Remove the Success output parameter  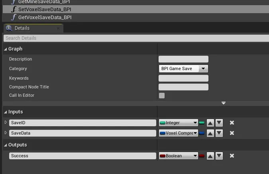[232, 156]
